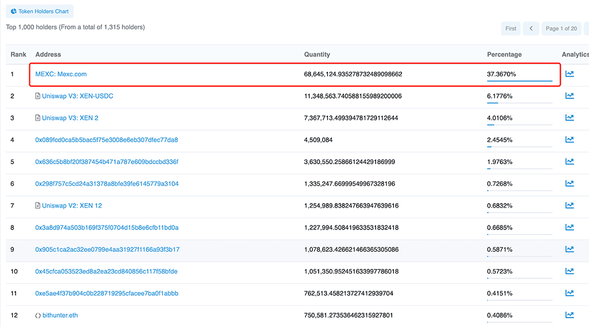Select quantity 1,335,247.66999549967328196
This screenshot has width=589, height=327.
(x=349, y=184)
